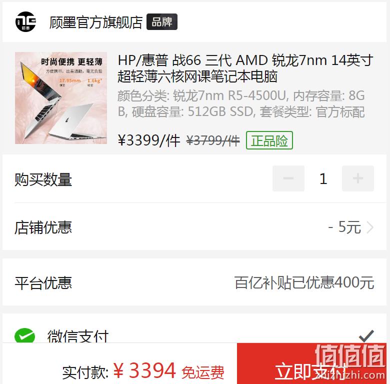
Task: Click the 立即支付 pay now button
Action: click(x=311, y=363)
